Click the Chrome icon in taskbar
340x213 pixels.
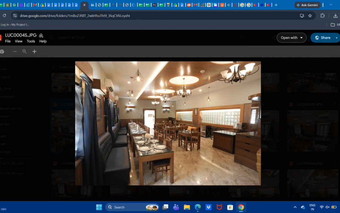[x=241, y=207]
